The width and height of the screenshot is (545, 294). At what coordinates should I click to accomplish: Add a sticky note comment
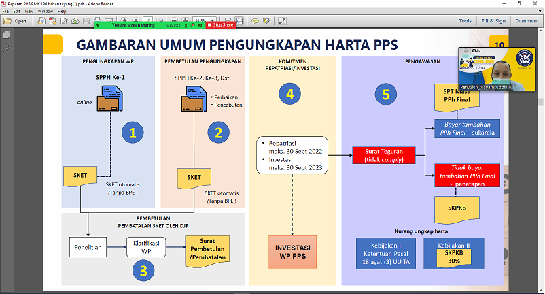(256, 21)
